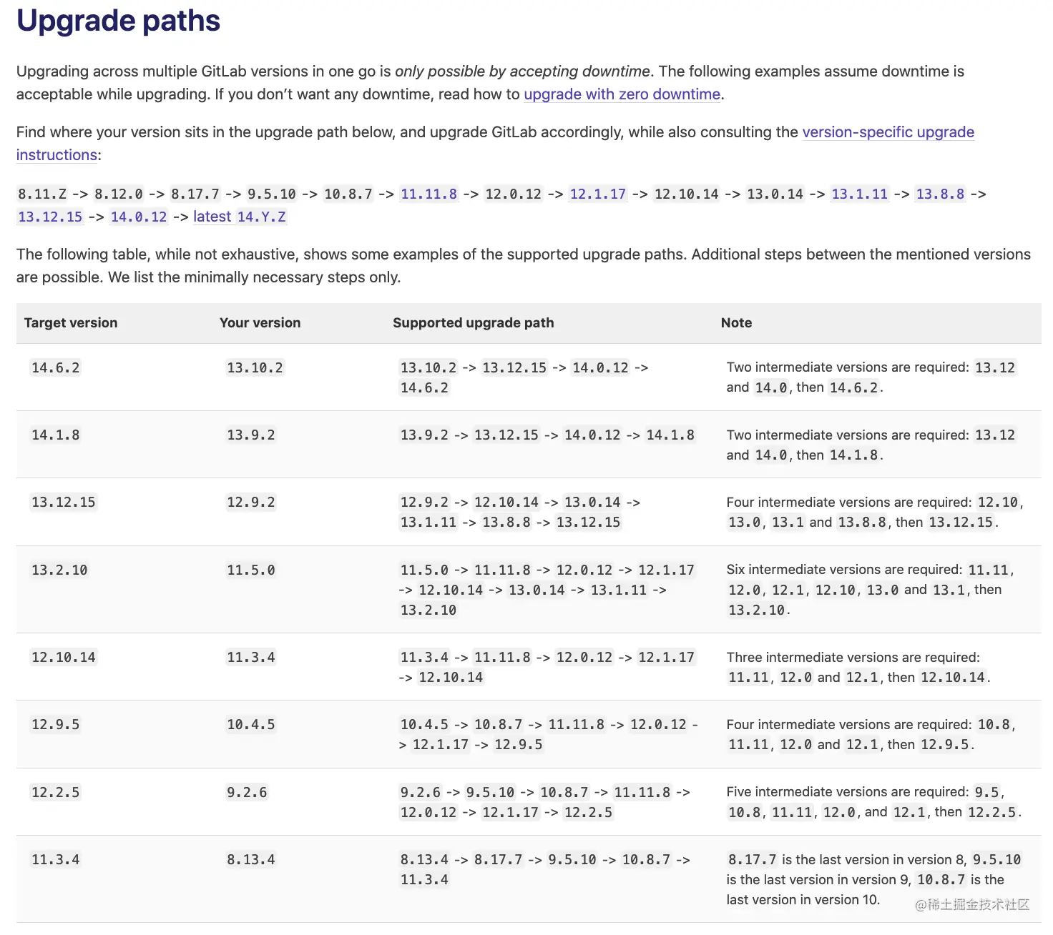Click your version 10.4.5 cell
The image size is (1053, 935).
(251, 724)
